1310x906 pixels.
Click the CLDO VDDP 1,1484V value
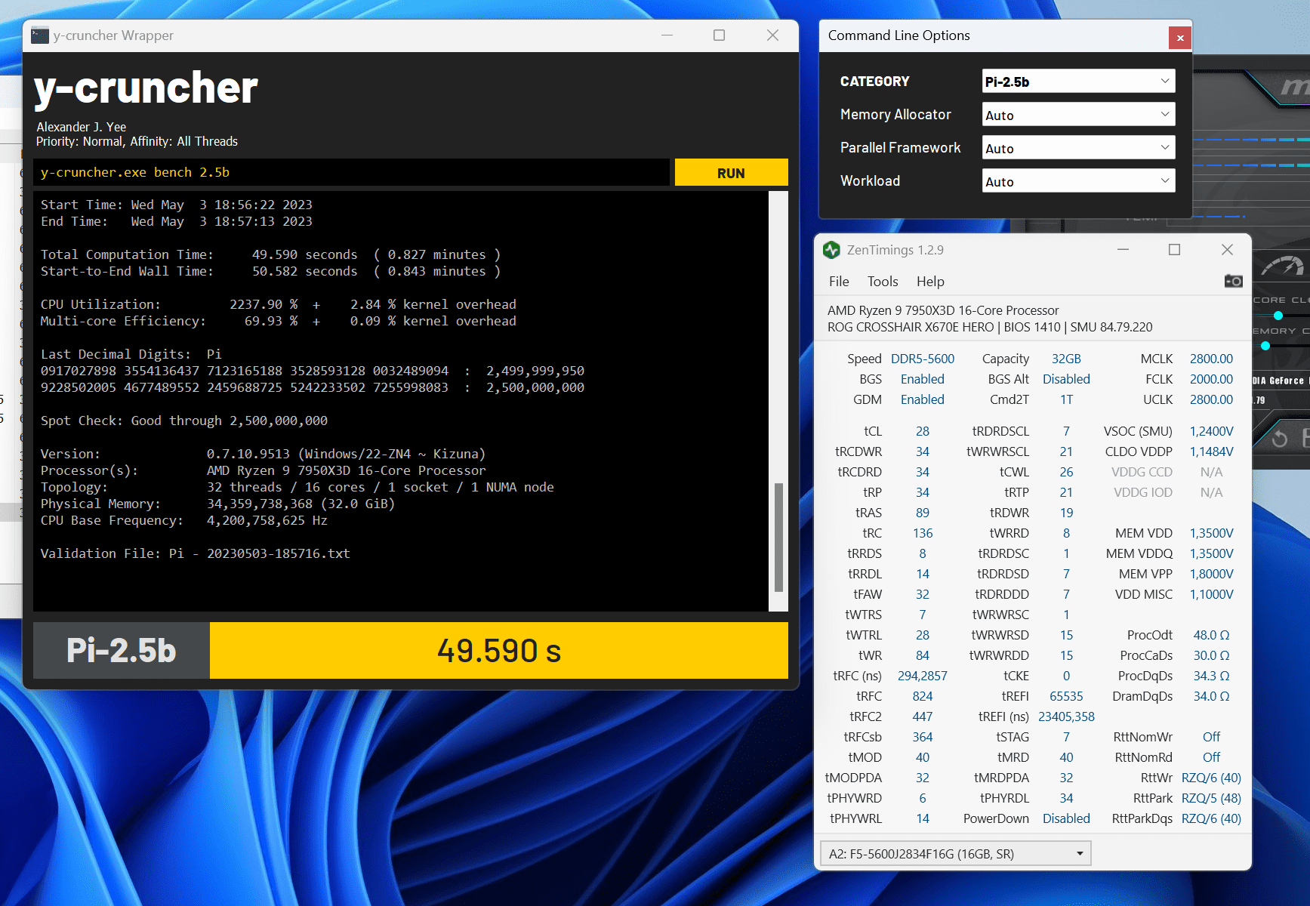point(1211,451)
